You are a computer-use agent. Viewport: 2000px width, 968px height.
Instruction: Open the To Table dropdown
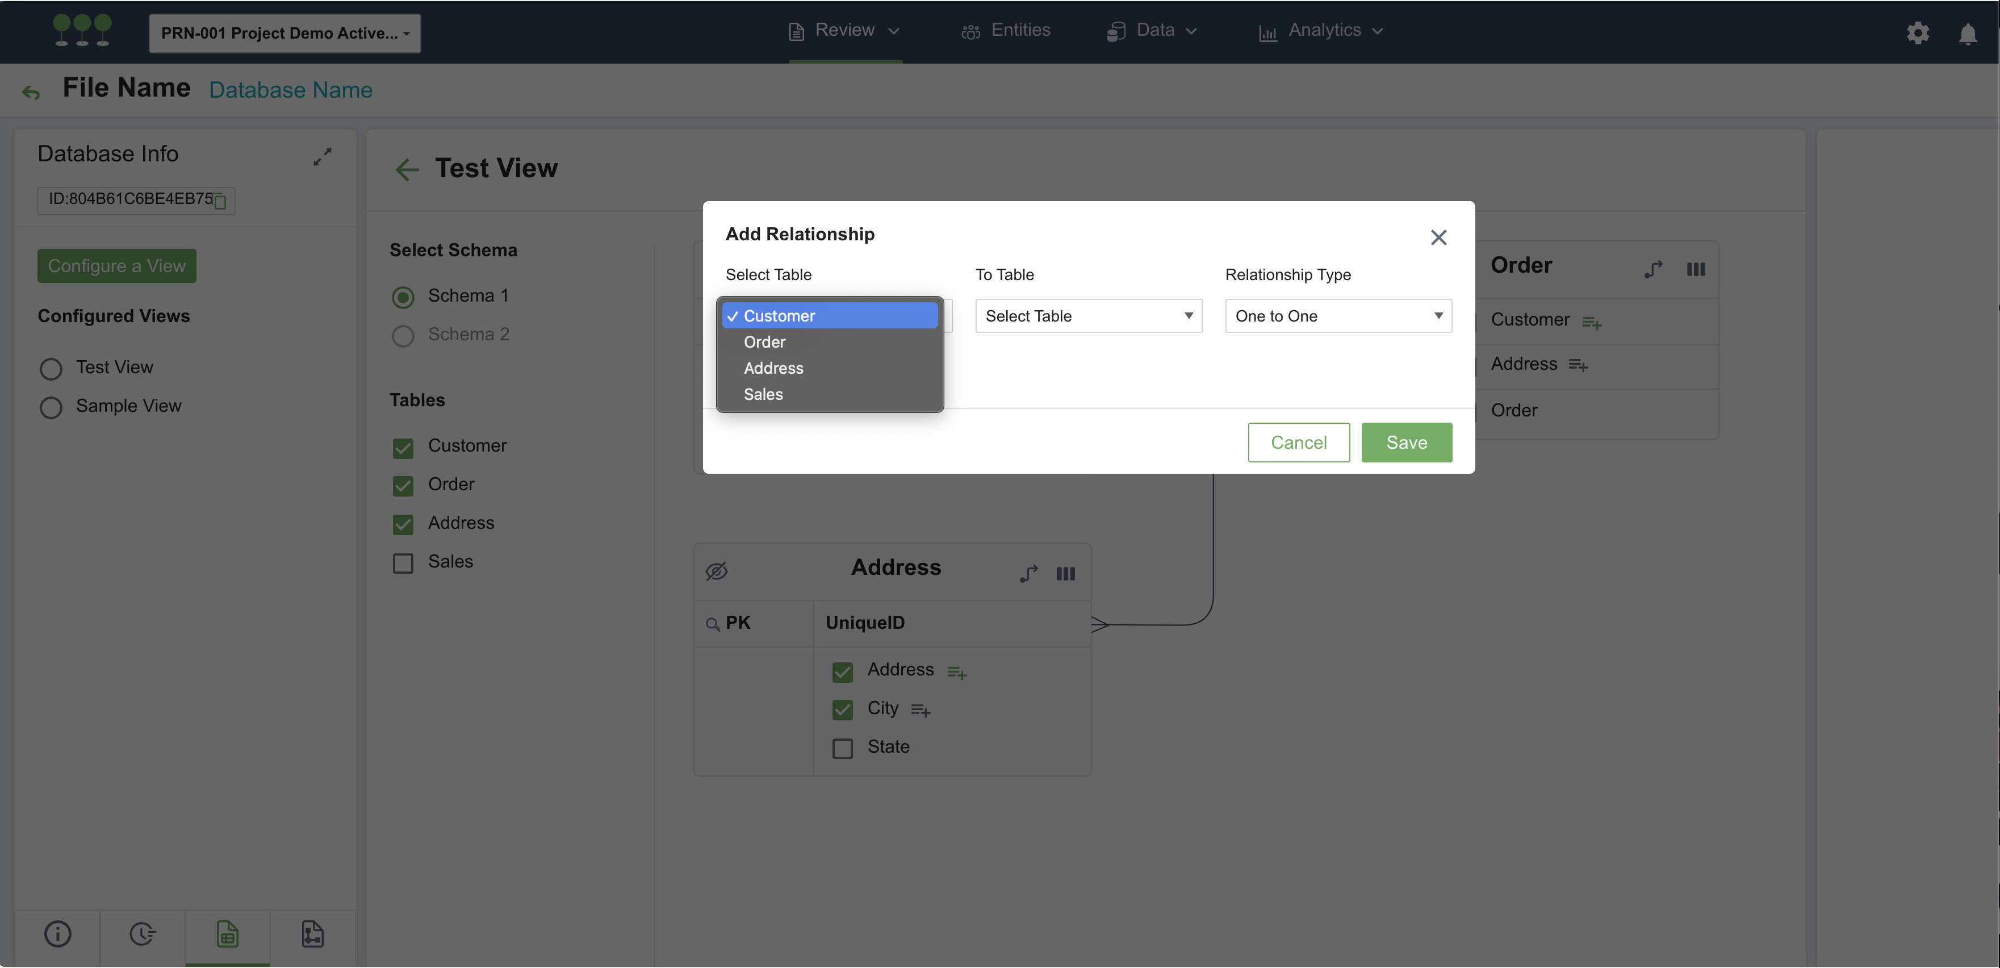1087,315
